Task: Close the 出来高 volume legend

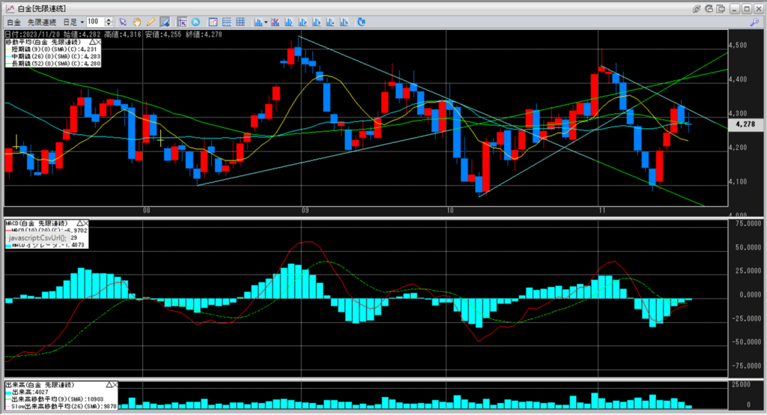Action: 115,384
